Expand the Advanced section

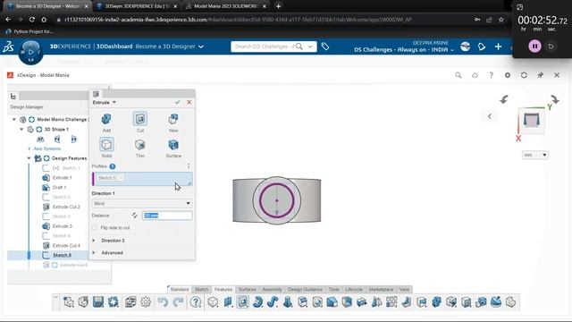point(94,252)
